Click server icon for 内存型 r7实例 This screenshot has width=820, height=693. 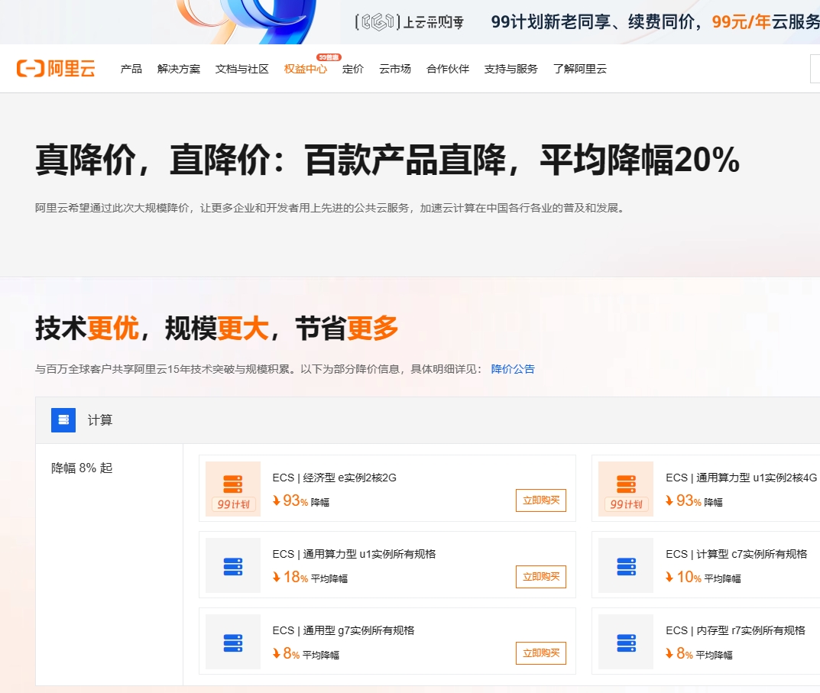(626, 642)
